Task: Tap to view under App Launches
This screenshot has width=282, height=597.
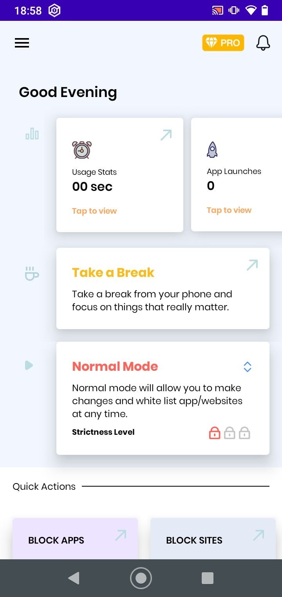Action: point(229,210)
